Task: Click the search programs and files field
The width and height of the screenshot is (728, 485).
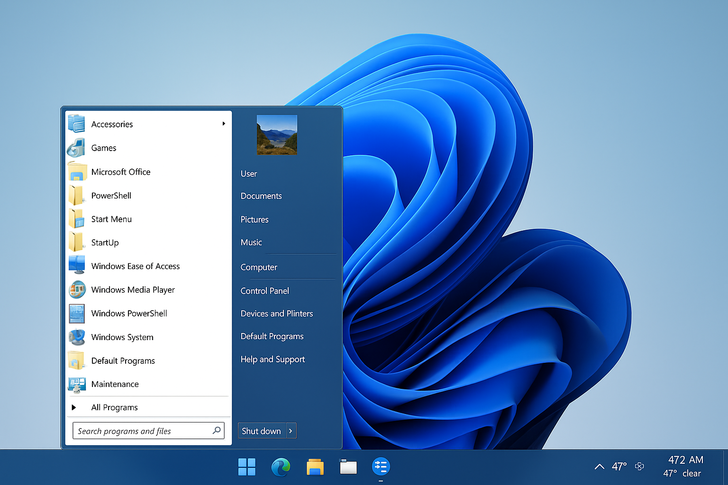Action: pyautogui.click(x=142, y=431)
